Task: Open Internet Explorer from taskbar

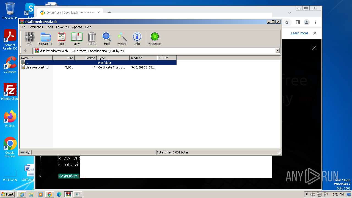Action: click(22, 194)
